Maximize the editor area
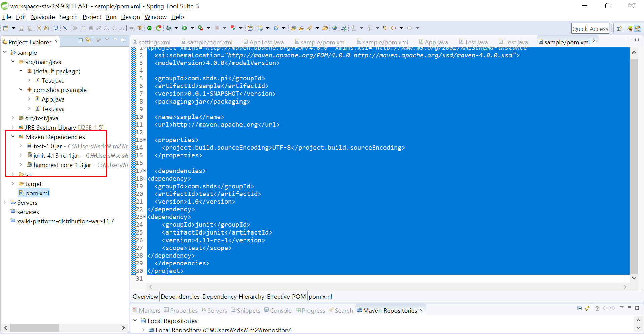 [637, 39]
